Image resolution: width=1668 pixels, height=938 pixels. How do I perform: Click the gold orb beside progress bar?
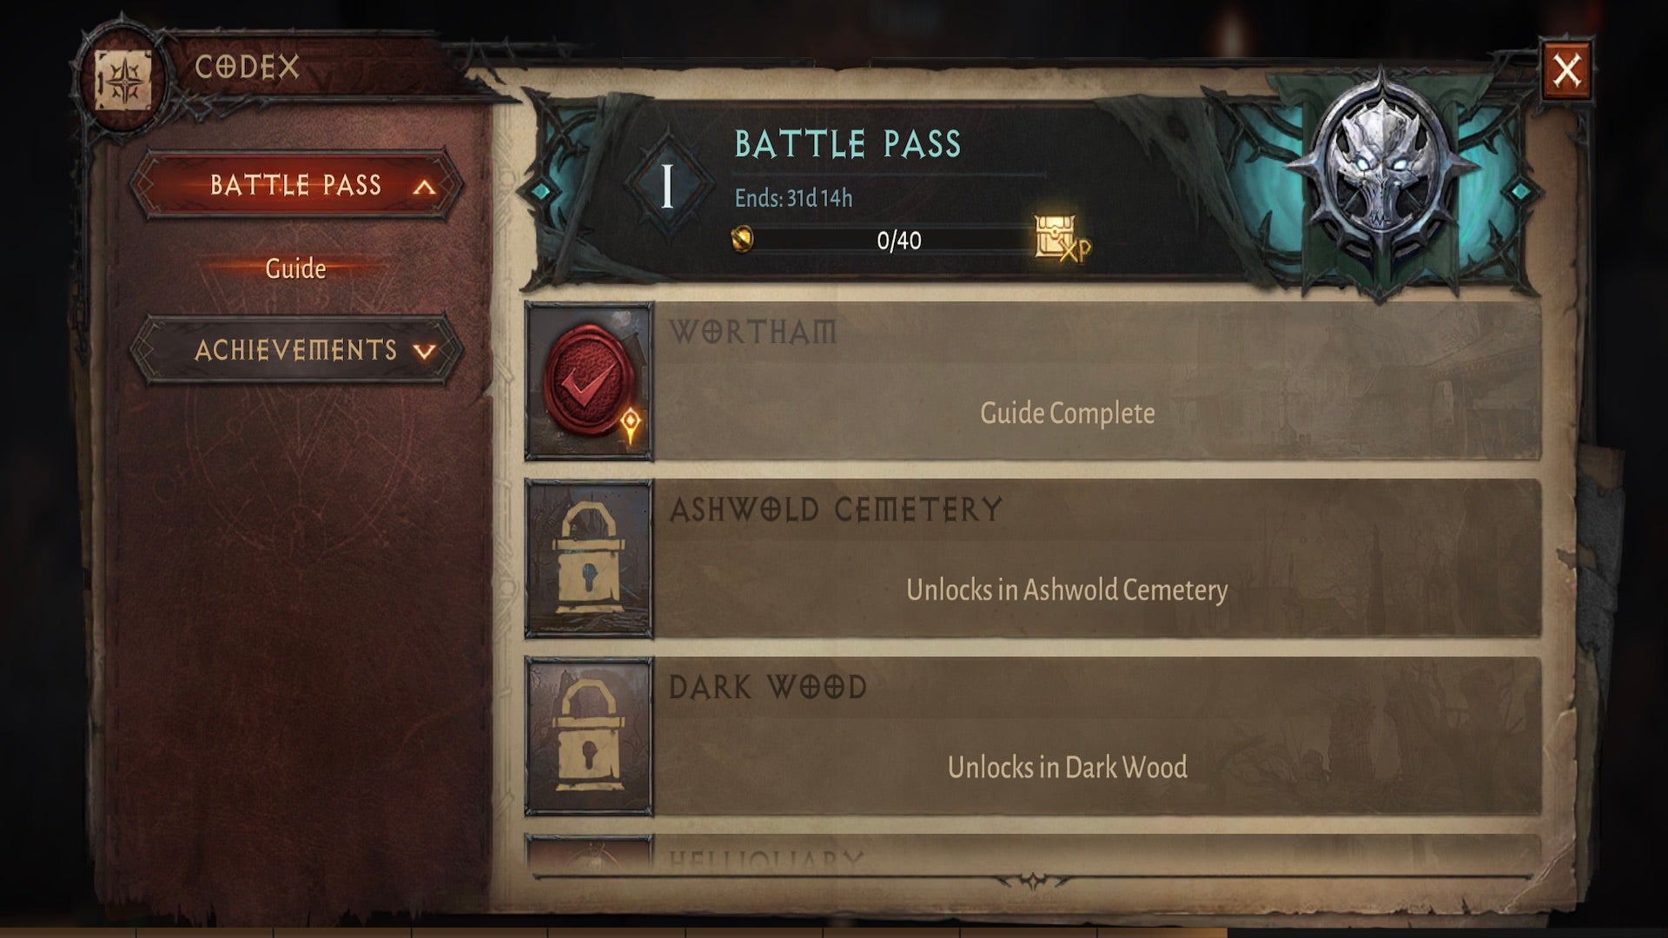742,239
